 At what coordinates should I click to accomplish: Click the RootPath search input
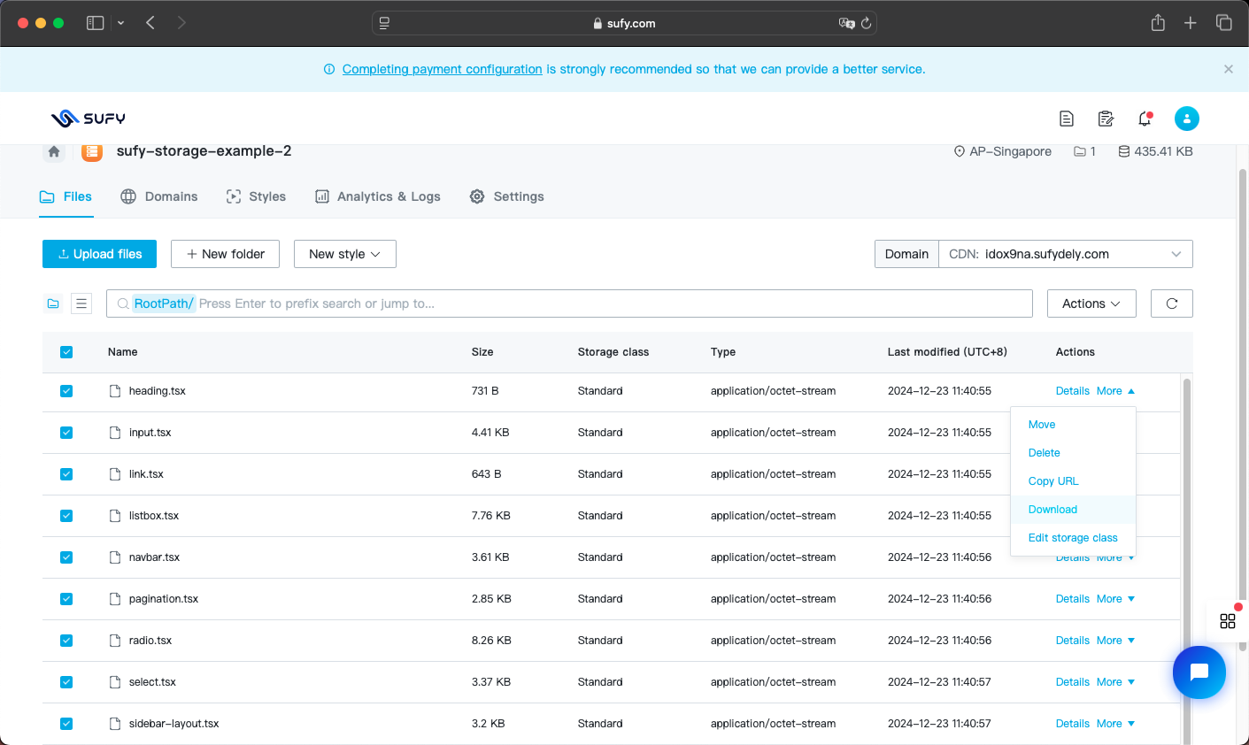click(x=569, y=303)
